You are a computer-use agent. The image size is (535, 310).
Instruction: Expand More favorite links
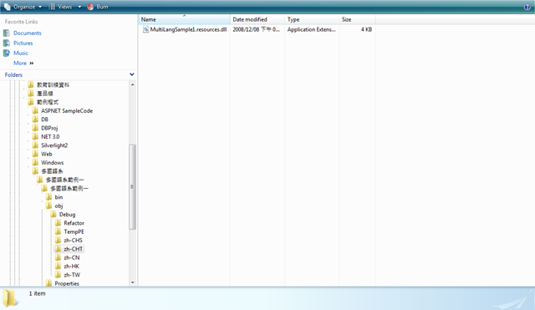pos(23,64)
